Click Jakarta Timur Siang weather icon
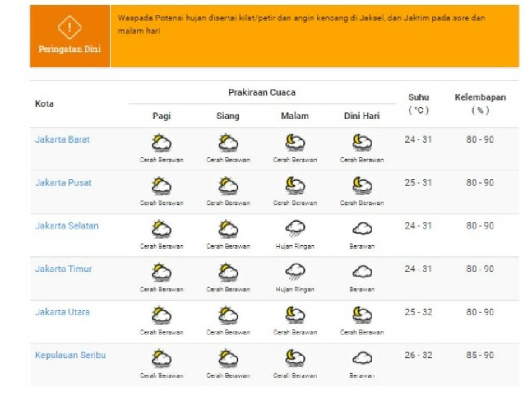This screenshot has width=530, height=397. [228, 272]
